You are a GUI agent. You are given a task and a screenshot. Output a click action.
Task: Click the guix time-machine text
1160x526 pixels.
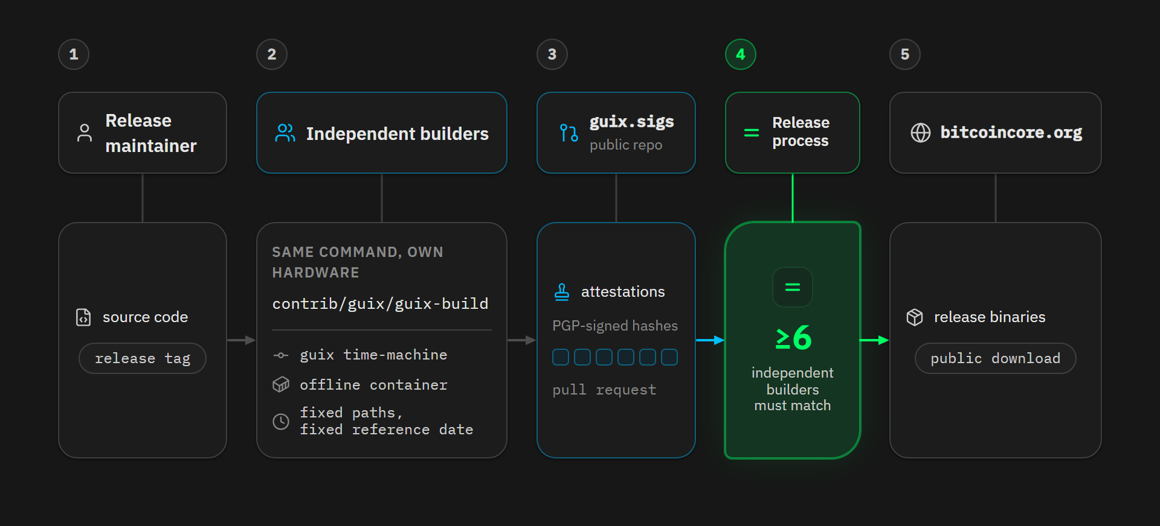(373, 355)
